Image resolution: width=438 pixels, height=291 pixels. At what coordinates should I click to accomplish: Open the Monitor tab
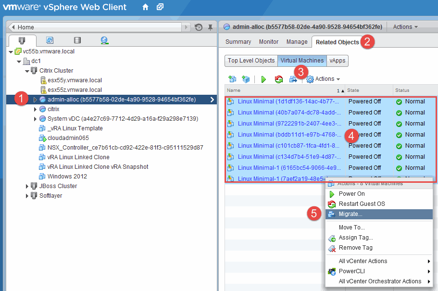tap(269, 42)
